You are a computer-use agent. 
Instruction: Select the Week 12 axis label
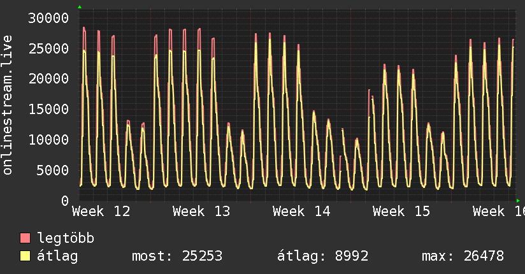click(101, 212)
